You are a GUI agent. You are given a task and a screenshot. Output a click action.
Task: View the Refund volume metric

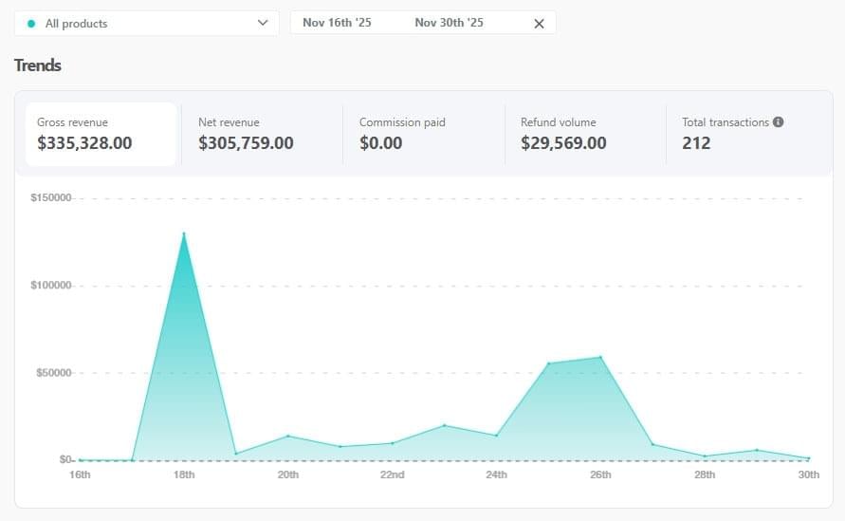583,134
